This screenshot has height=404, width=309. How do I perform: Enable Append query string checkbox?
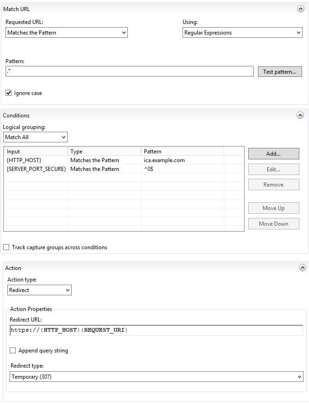click(12, 351)
